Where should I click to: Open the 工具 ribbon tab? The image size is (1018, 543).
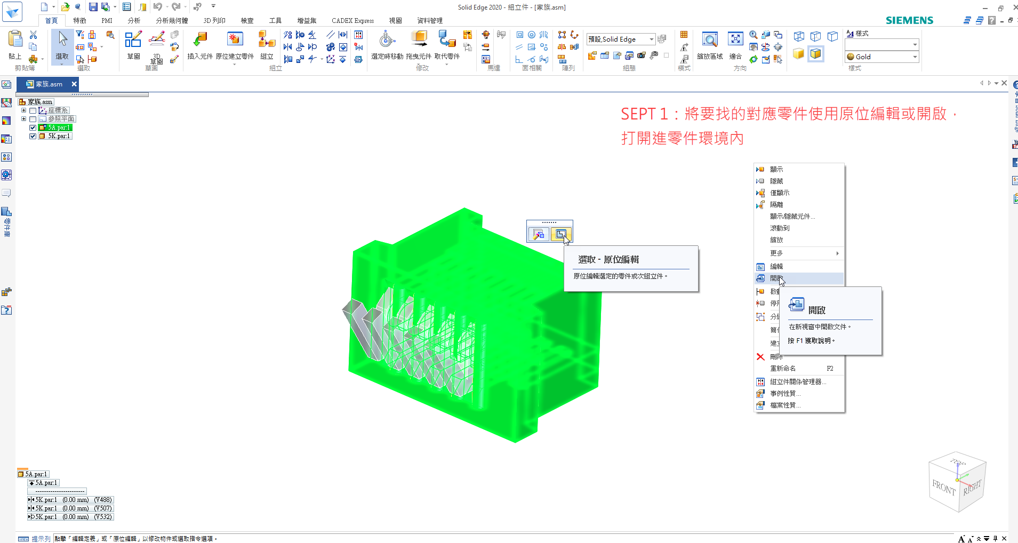[x=275, y=20]
